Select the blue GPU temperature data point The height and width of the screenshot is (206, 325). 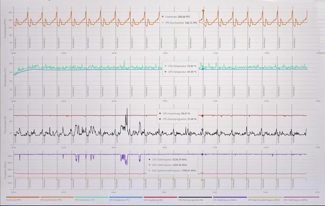click(x=203, y=69)
